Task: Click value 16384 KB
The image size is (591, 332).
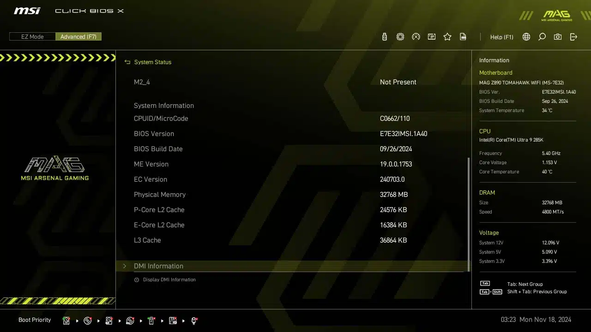Action: click(x=393, y=225)
